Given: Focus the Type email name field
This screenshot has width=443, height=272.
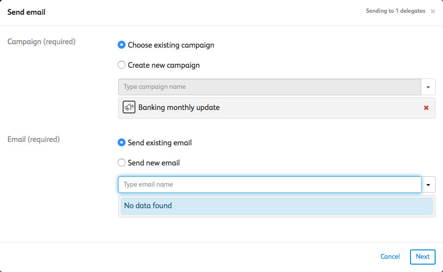Looking at the screenshot, I should (x=269, y=185).
